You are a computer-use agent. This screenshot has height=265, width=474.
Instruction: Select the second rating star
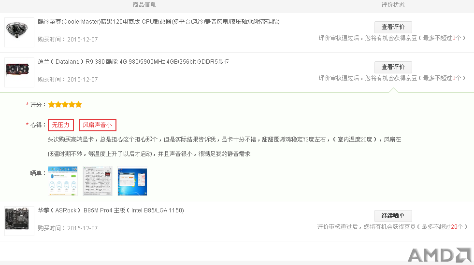pos(58,105)
